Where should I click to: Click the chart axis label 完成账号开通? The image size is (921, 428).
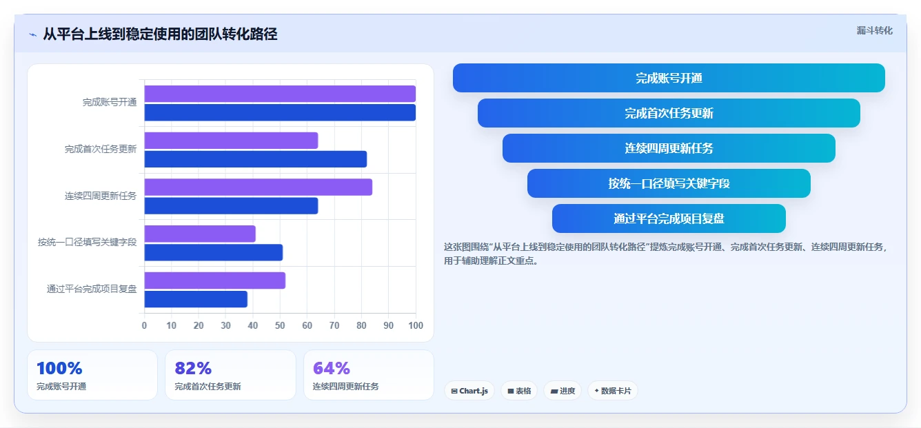pyautogui.click(x=110, y=103)
